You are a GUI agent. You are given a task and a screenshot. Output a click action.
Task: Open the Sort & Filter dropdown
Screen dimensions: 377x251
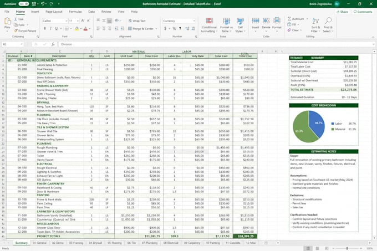315,25
